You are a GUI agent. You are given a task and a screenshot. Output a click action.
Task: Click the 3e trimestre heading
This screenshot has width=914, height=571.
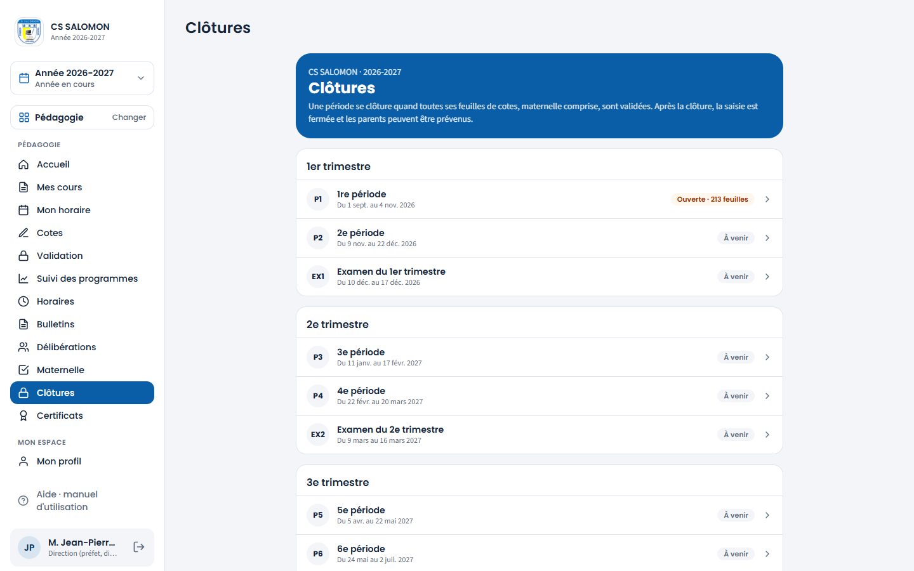tap(338, 482)
